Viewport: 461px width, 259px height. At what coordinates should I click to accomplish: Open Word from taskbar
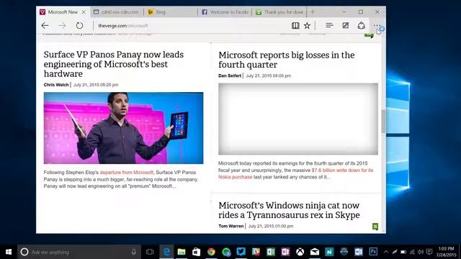tap(359, 252)
